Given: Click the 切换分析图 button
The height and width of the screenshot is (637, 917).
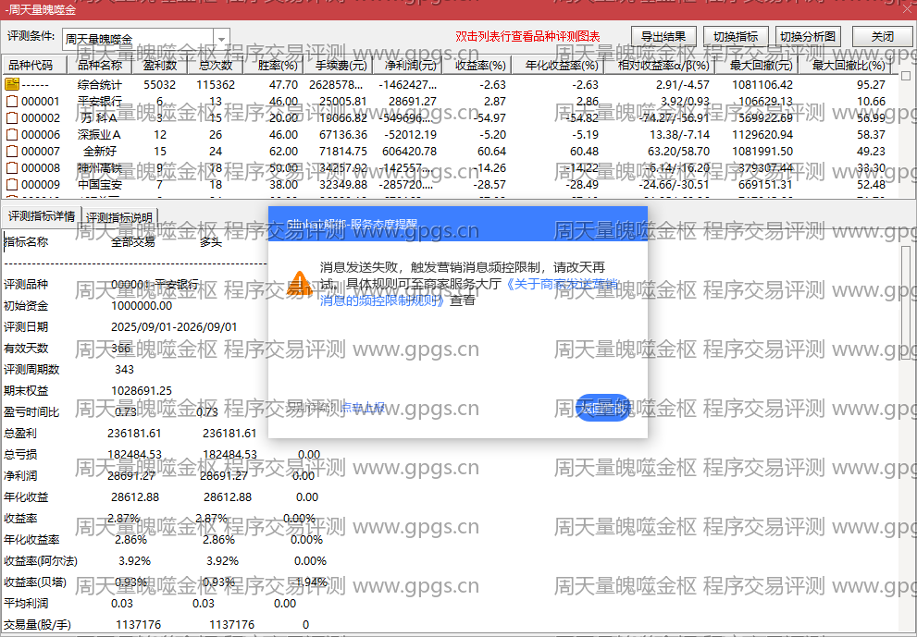Looking at the screenshot, I should click(x=808, y=36).
